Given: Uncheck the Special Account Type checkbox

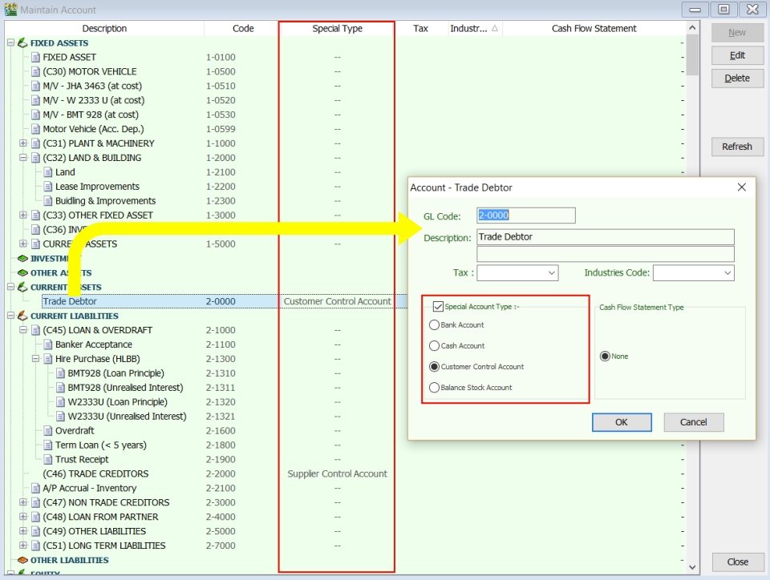Looking at the screenshot, I should tap(438, 306).
